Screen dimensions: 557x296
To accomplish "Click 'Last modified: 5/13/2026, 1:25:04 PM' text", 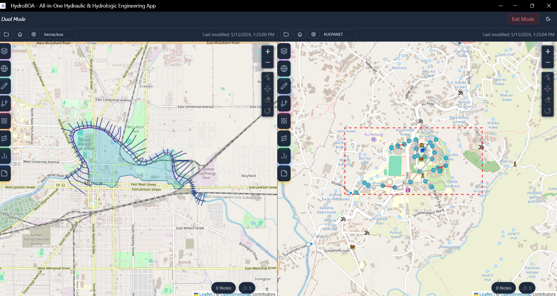I will point(519,35).
